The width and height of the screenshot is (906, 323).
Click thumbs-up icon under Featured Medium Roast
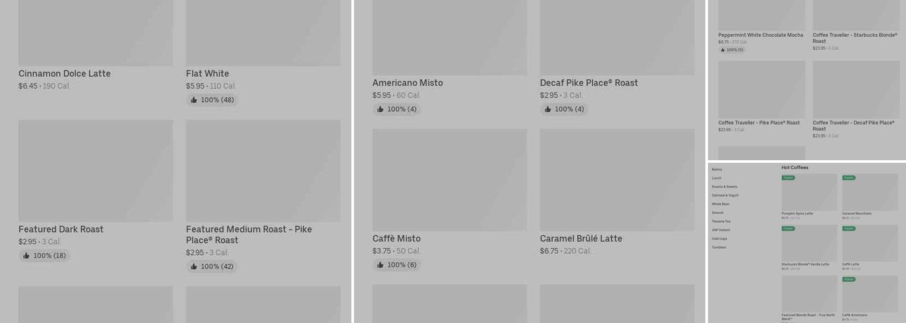point(193,267)
